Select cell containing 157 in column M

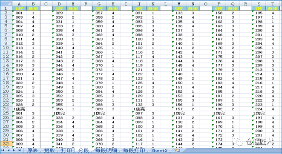[179, 109]
